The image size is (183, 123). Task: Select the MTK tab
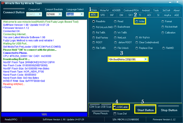click(93, 15)
